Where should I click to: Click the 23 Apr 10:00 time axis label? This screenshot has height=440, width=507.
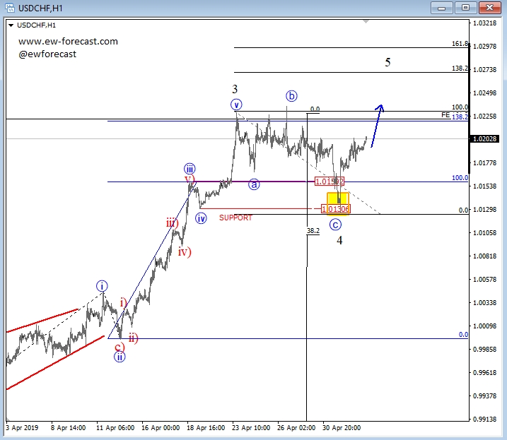tap(251, 428)
